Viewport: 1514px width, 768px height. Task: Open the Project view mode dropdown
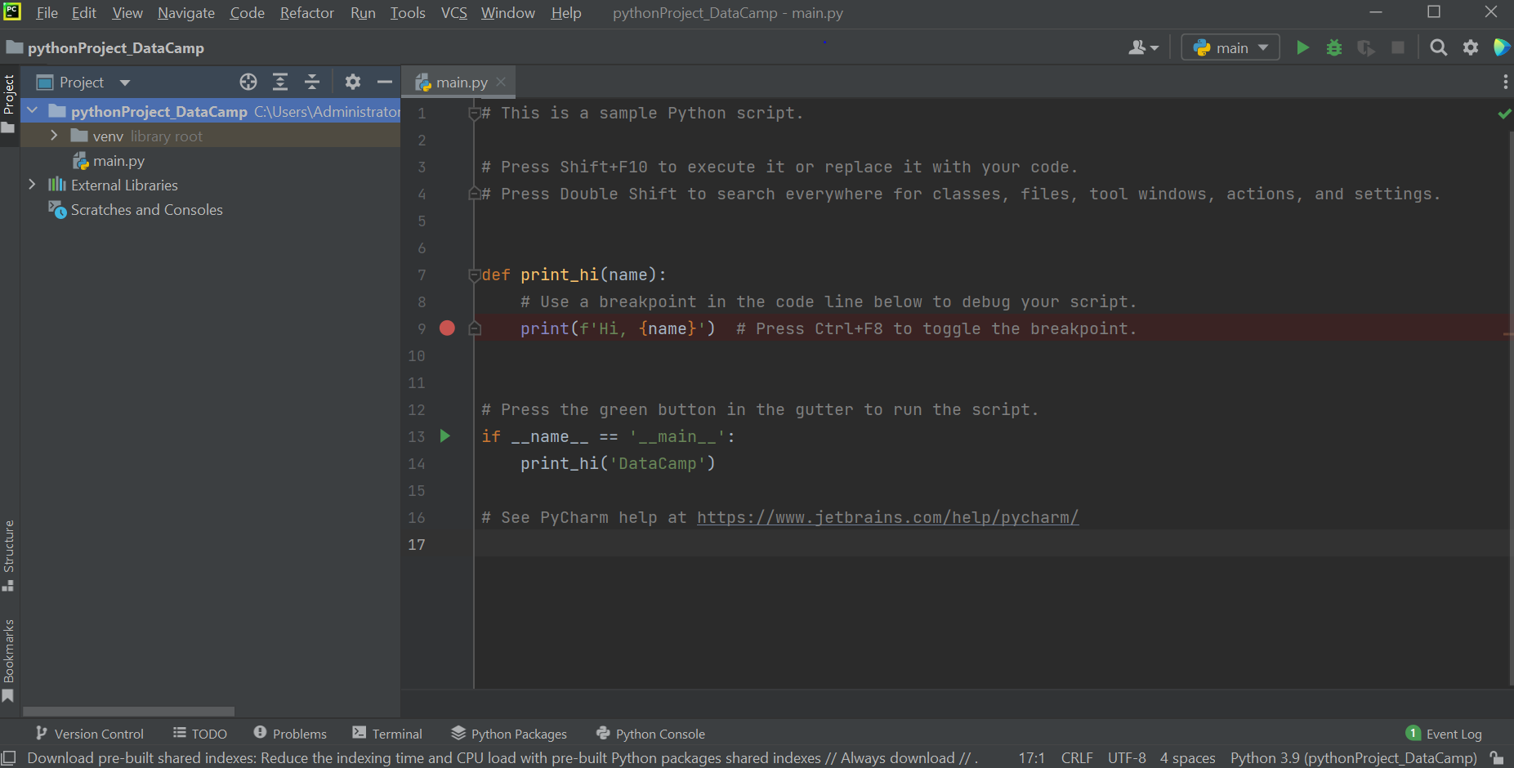[x=124, y=82]
